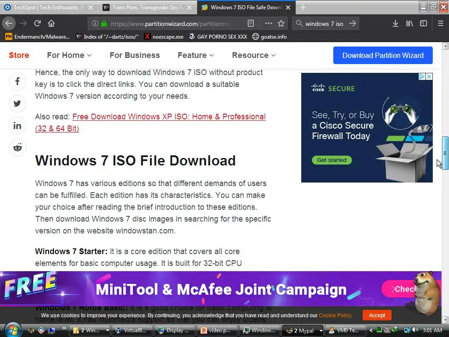Open the For Business menu item
449x337 pixels.
point(135,55)
